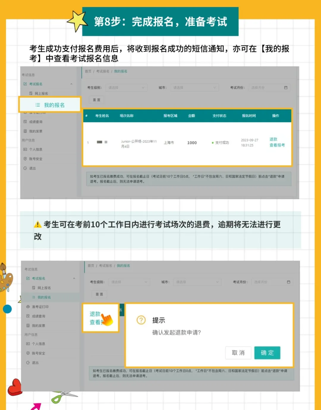Click the 1000 amount cell
The image size is (321, 410).
pos(192,143)
